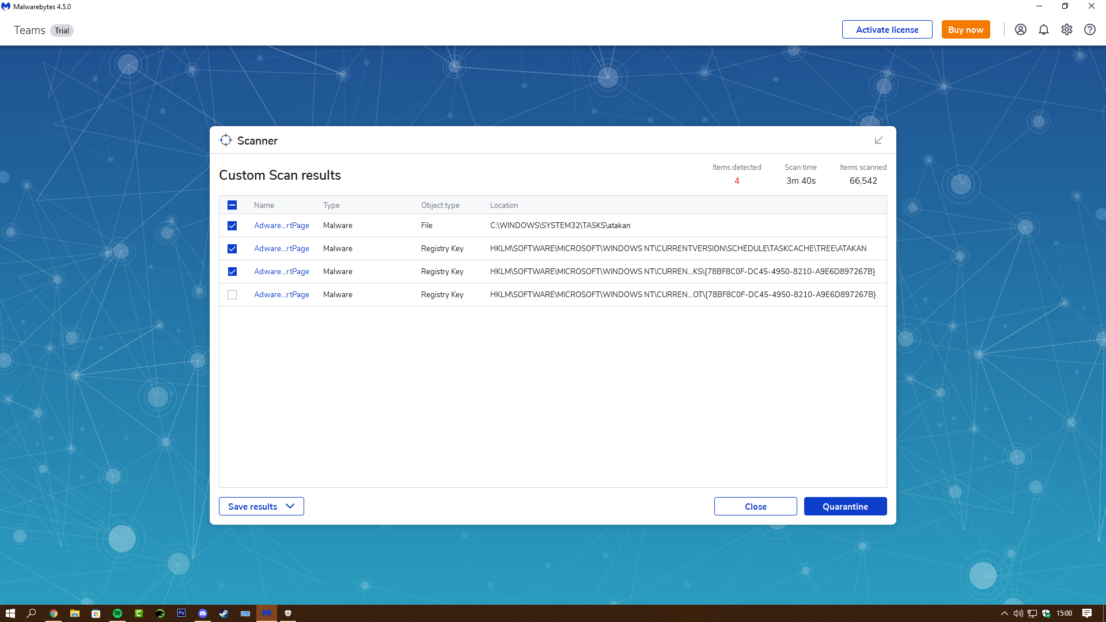Sort results by the Object type column
Screen dimensions: 1106x622
[440, 205]
